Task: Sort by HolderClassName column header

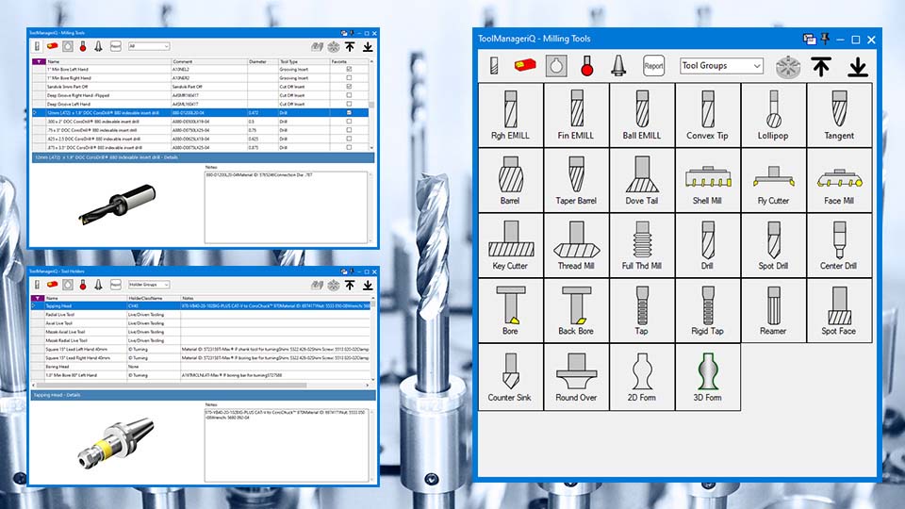Action: tap(153, 299)
